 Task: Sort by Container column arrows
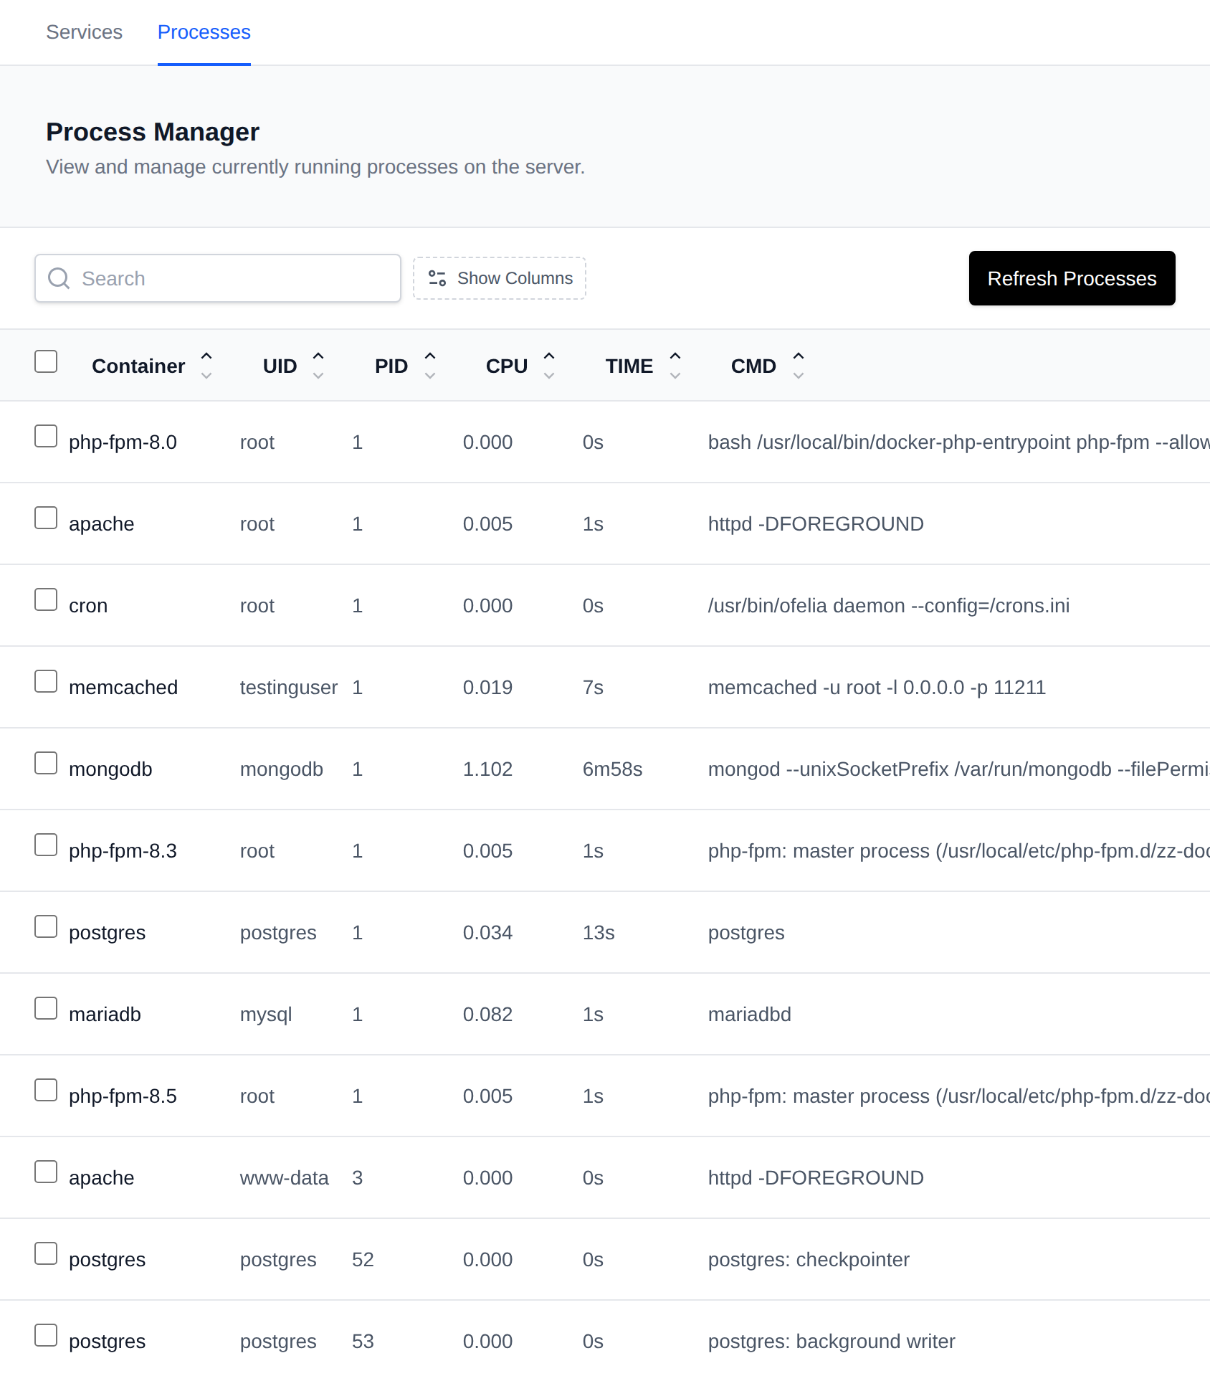[206, 366]
